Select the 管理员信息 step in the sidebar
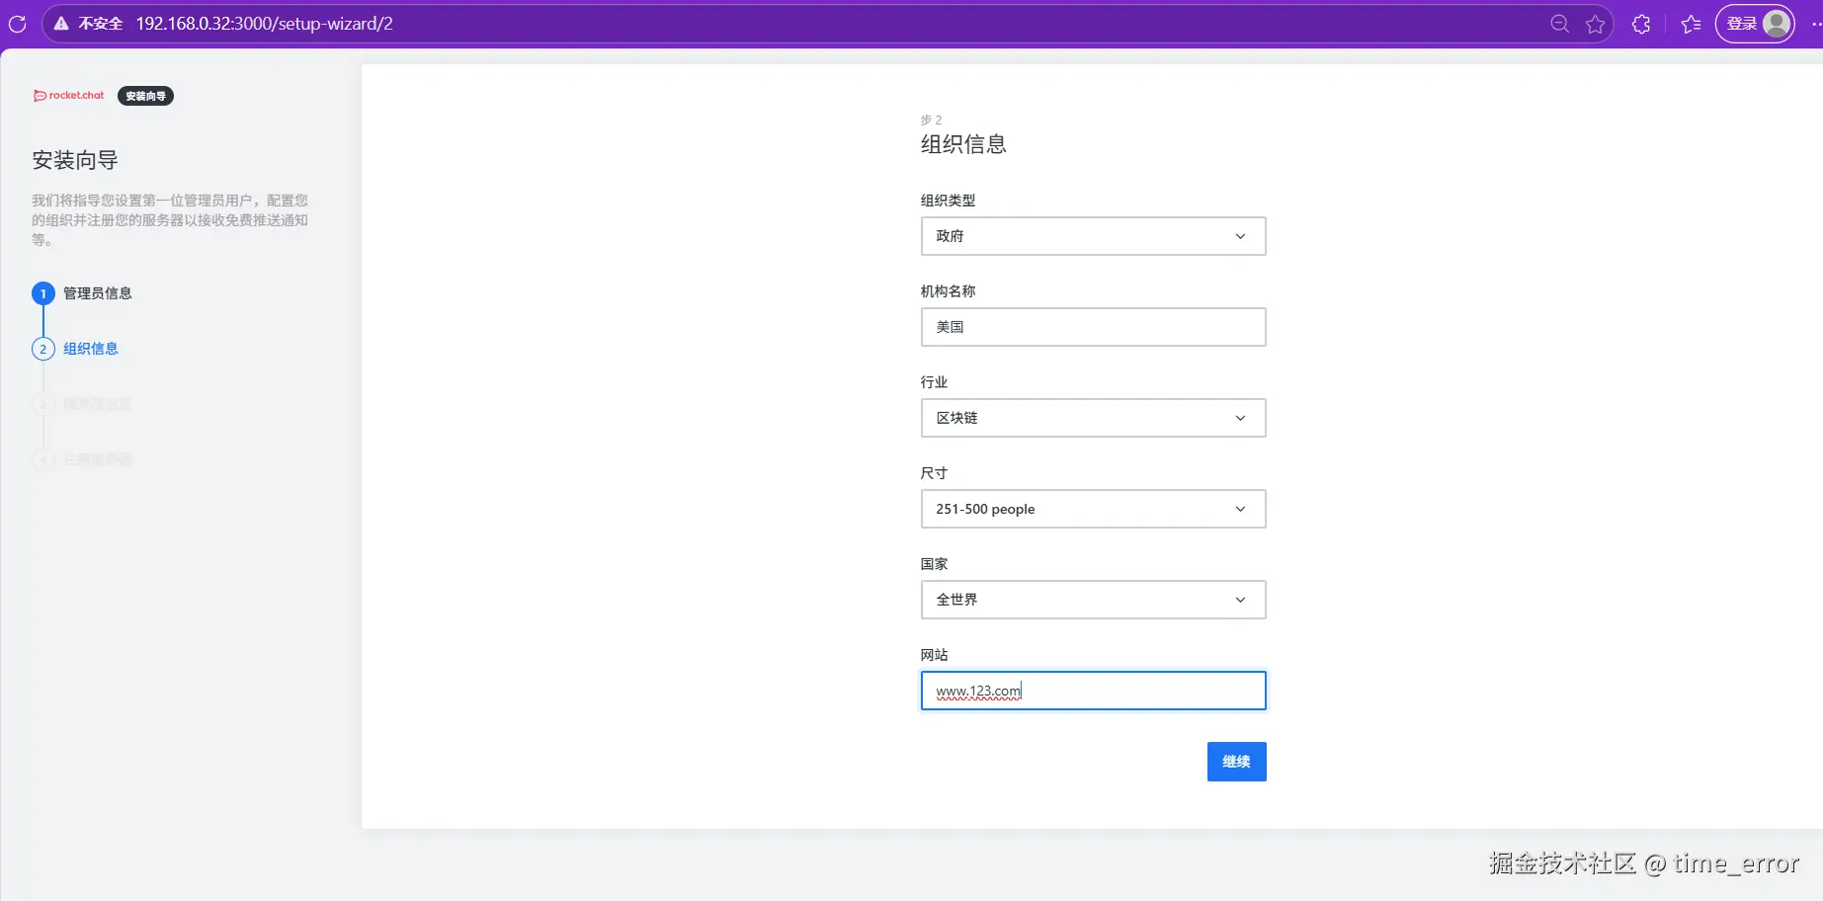 click(96, 292)
